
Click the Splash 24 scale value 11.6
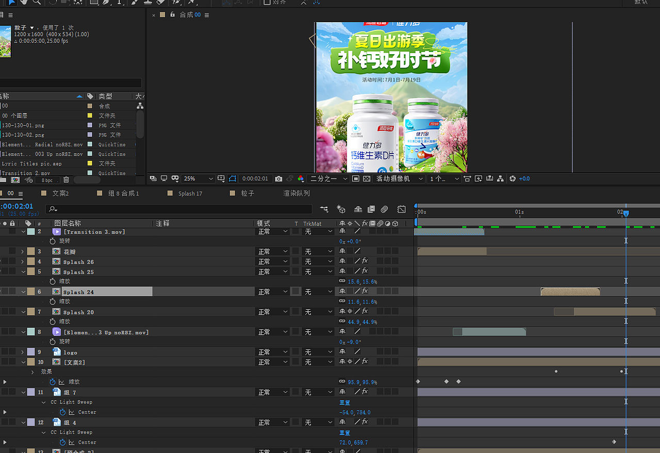point(353,302)
